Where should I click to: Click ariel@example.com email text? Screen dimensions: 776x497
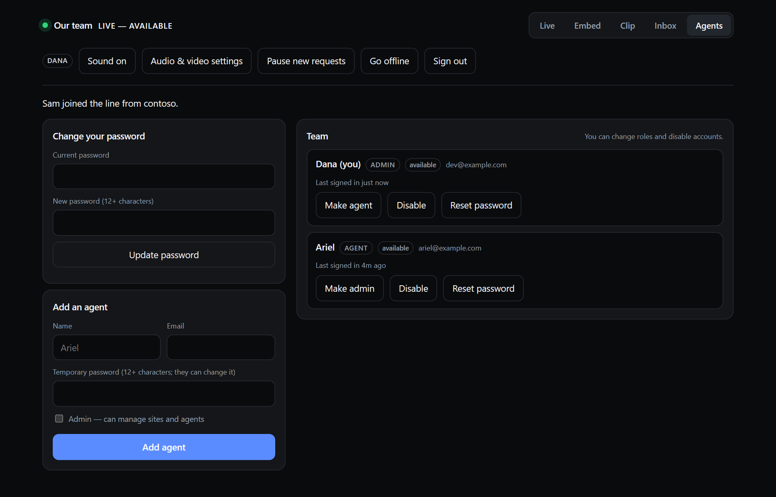(x=449, y=248)
